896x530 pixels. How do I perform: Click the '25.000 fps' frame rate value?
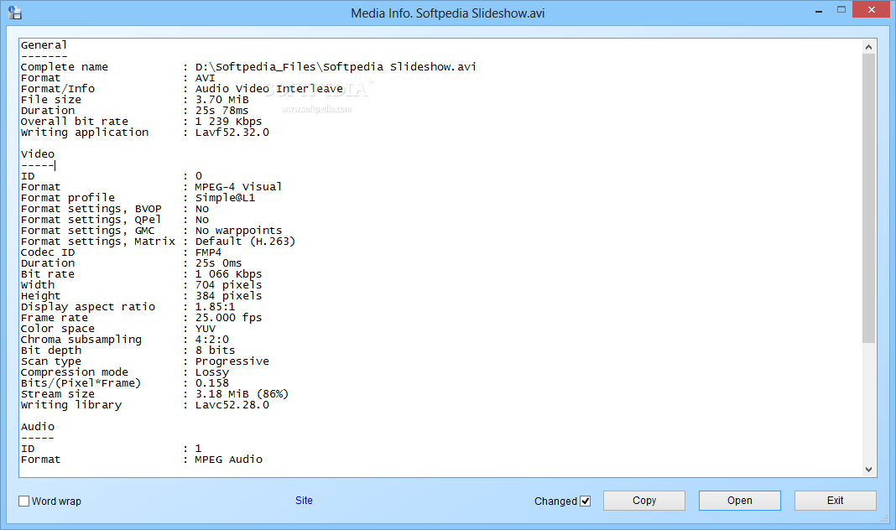(228, 318)
